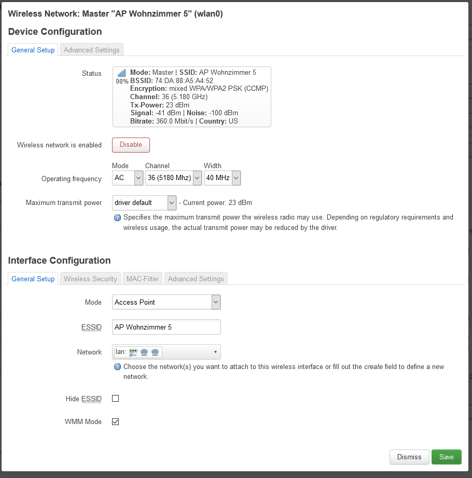Click the help icon under Maximum transmit power
Image resolution: width=472 pixels, height=478 pixels.
(117, 217)
